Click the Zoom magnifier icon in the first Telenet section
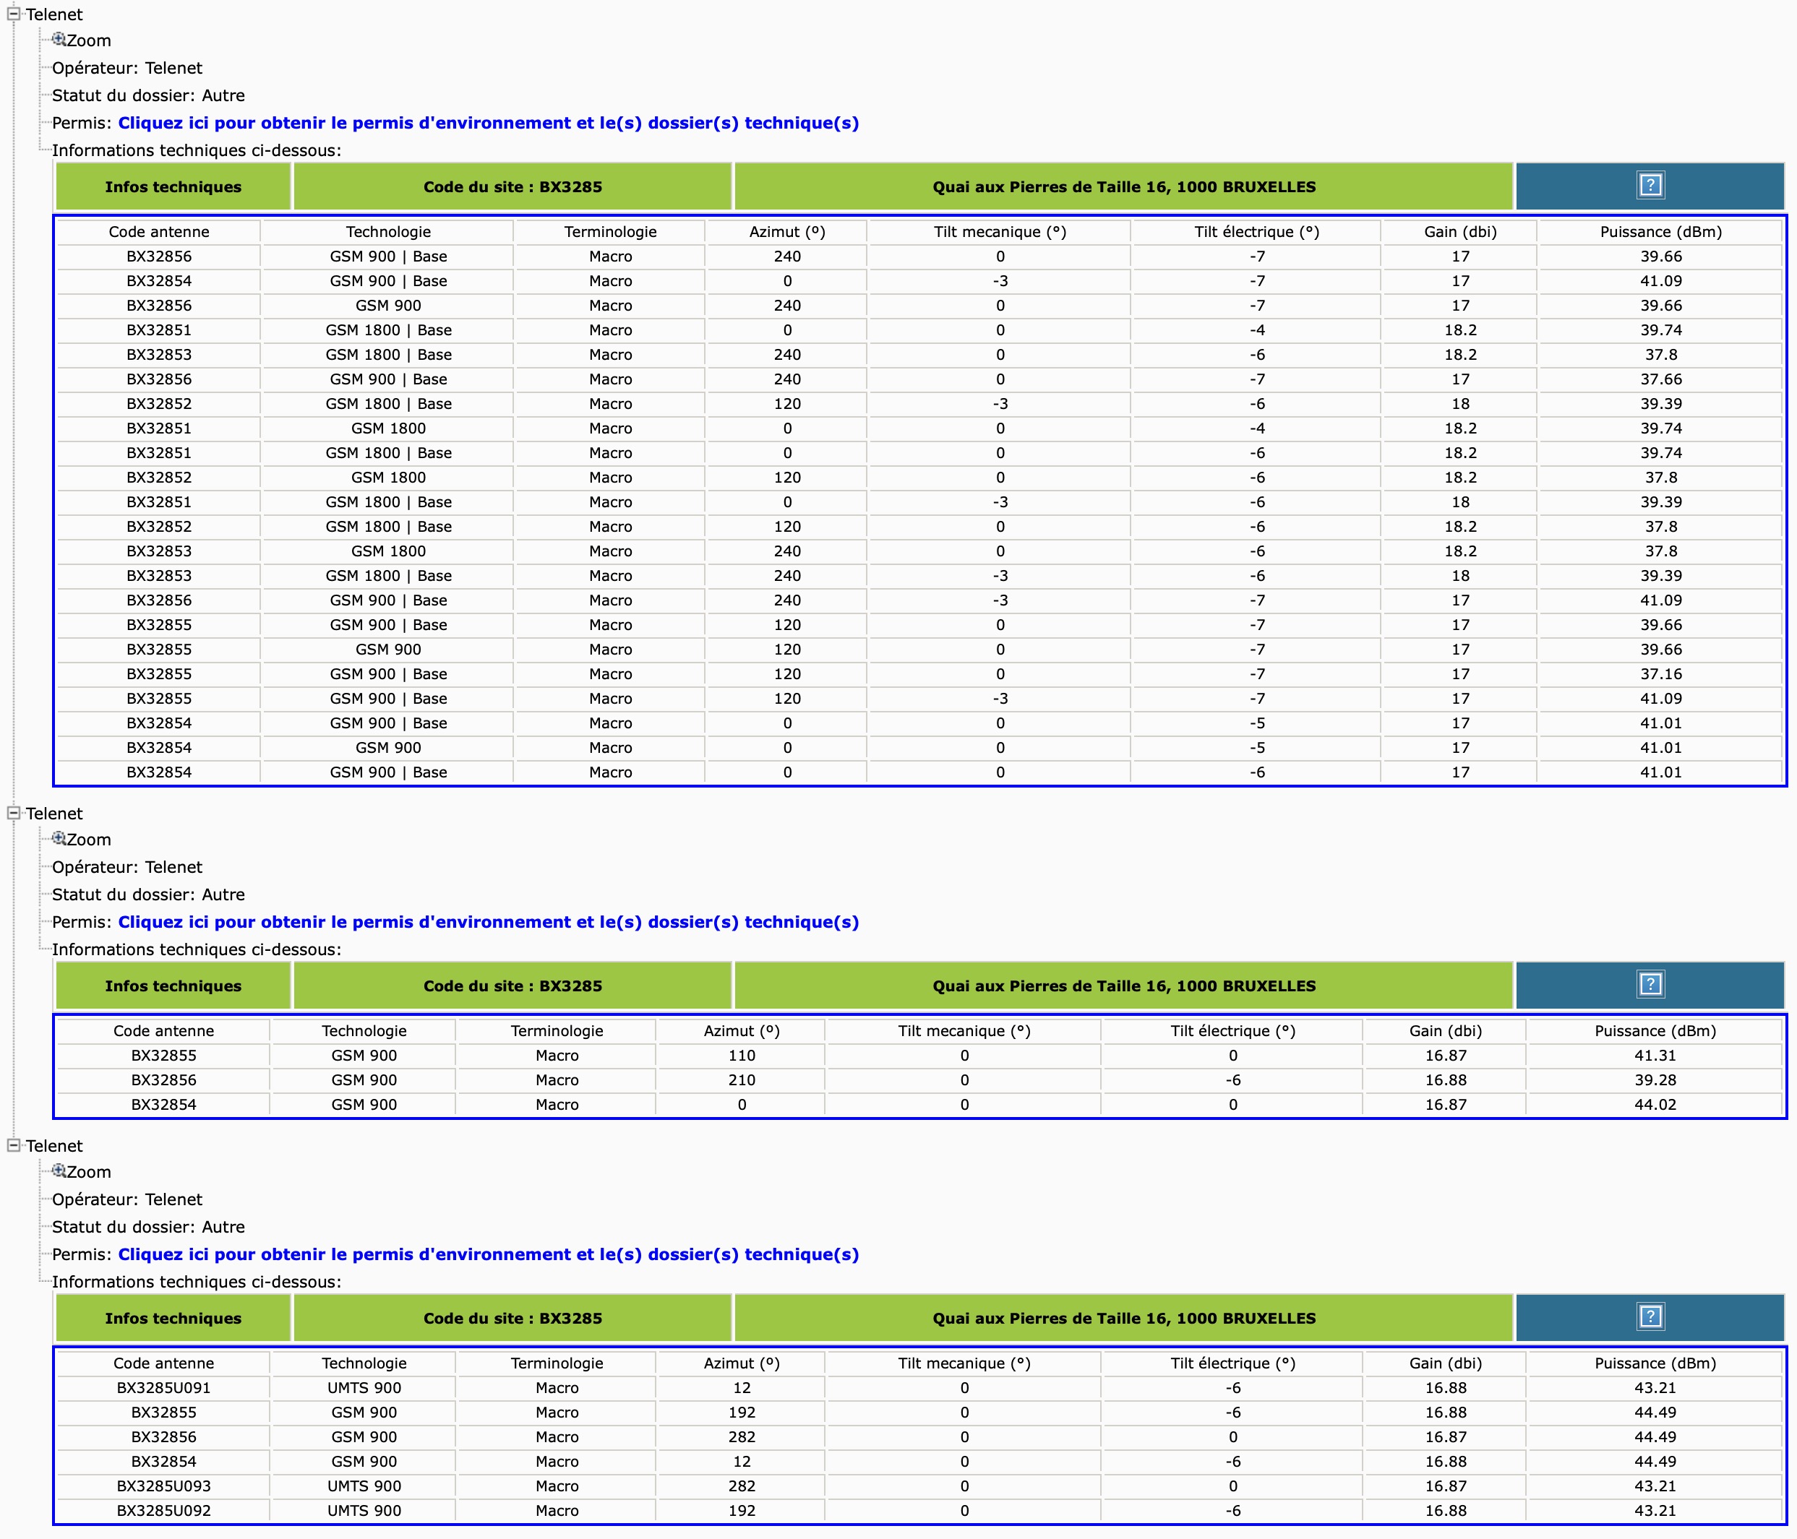 [x=59, y=39]
